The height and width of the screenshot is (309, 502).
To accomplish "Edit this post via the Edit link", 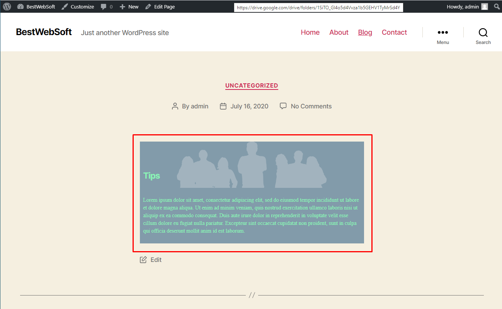I will [156, 260].
